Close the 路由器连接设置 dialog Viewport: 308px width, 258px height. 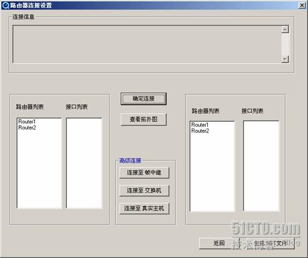302,6
